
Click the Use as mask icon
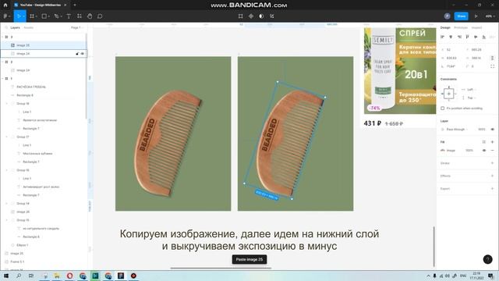click(261, 16)
